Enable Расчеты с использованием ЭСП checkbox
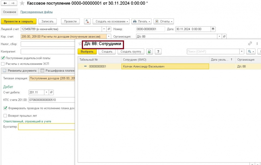This screenshot has width=261, height=165. (x=3, y=64)
